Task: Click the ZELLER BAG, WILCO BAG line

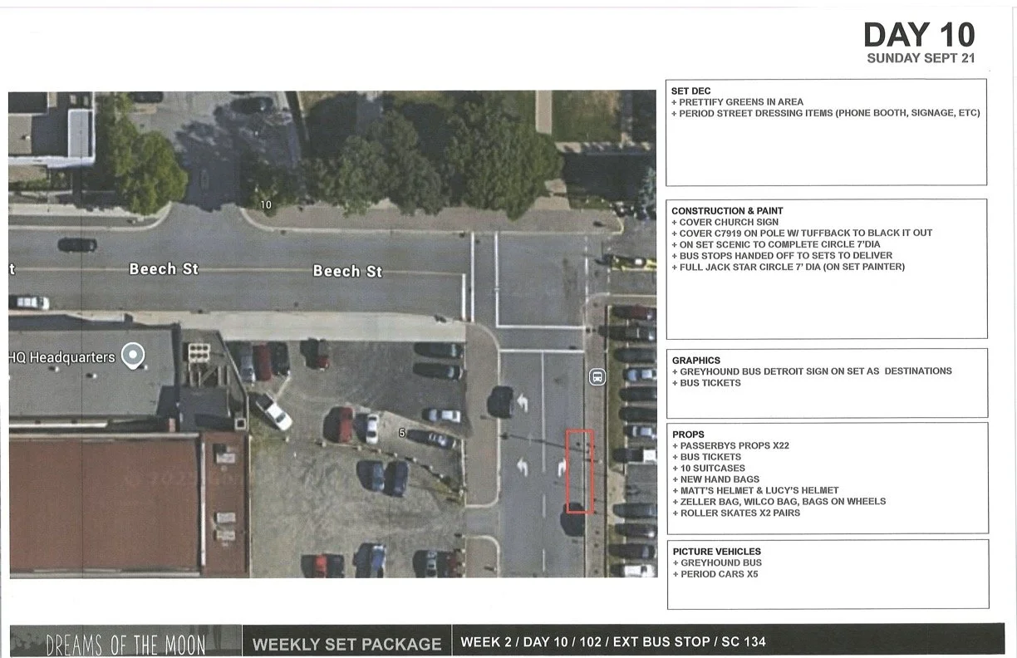Action: coord(779,501)
